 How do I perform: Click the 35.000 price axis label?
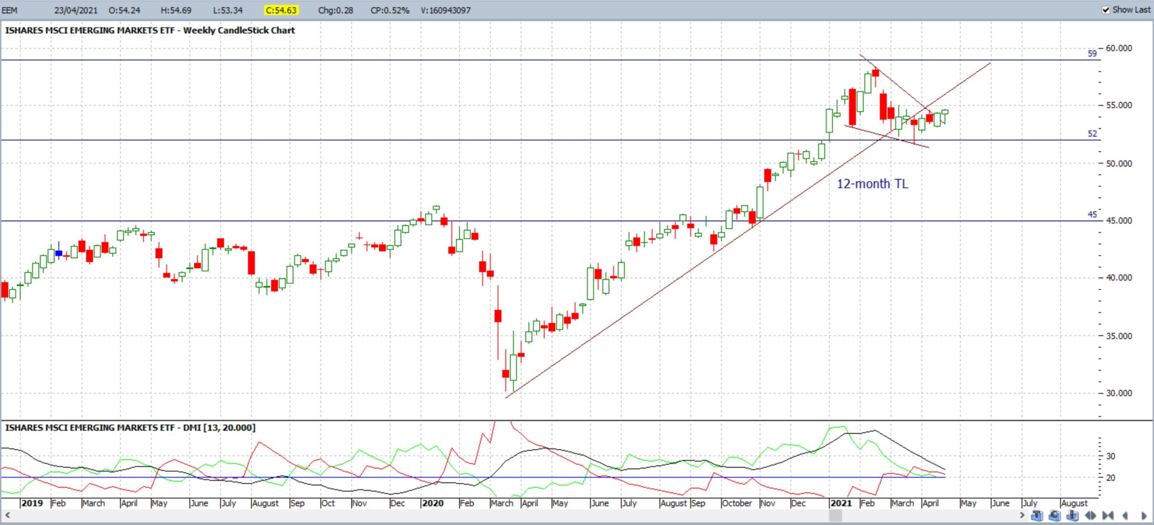(1119, 336)
